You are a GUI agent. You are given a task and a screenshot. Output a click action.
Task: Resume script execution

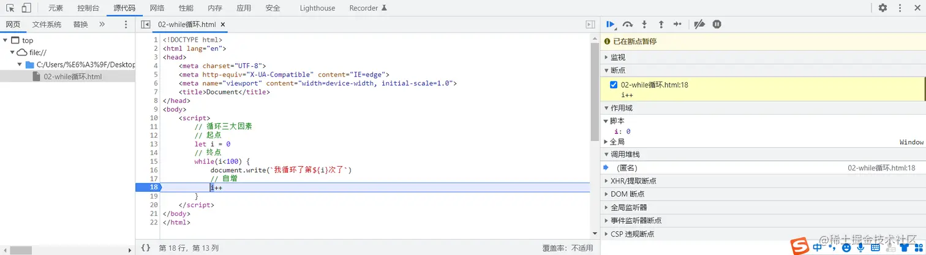[611, 25]
